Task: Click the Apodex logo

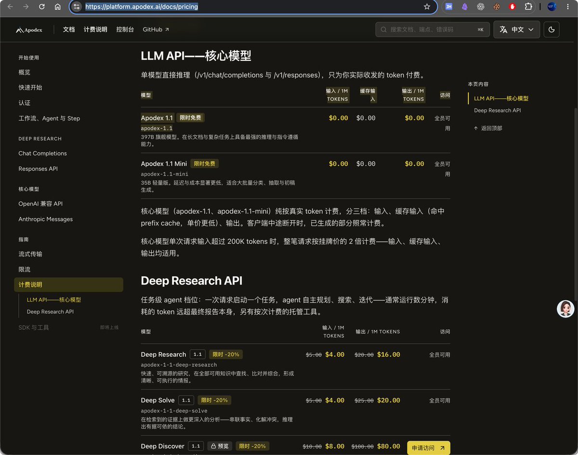Action: click(29, 30)
